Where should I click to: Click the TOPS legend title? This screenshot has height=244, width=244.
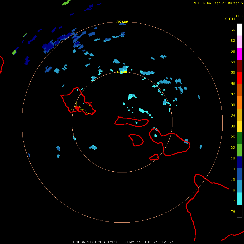[x=238, y=16]
